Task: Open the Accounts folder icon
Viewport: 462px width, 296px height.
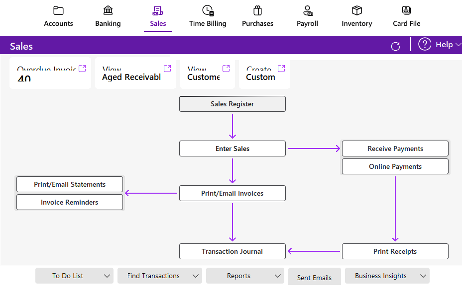Action: click(58, 10)
